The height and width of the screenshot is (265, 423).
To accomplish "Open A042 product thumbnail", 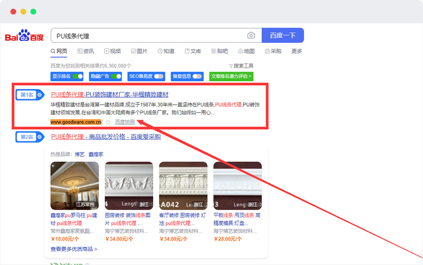I will pos(184,186).
